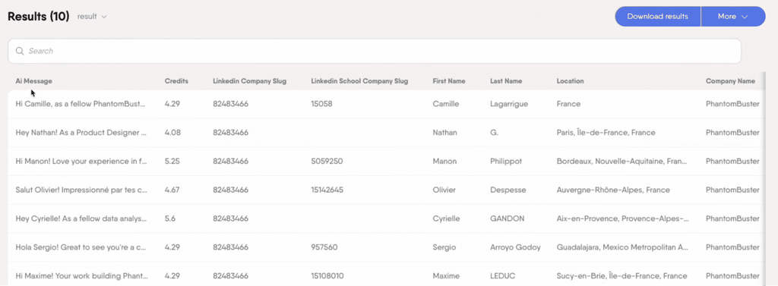Select the Credits column header
The width and height of the screenshot is (778, 286).
(x=176, y=81)
